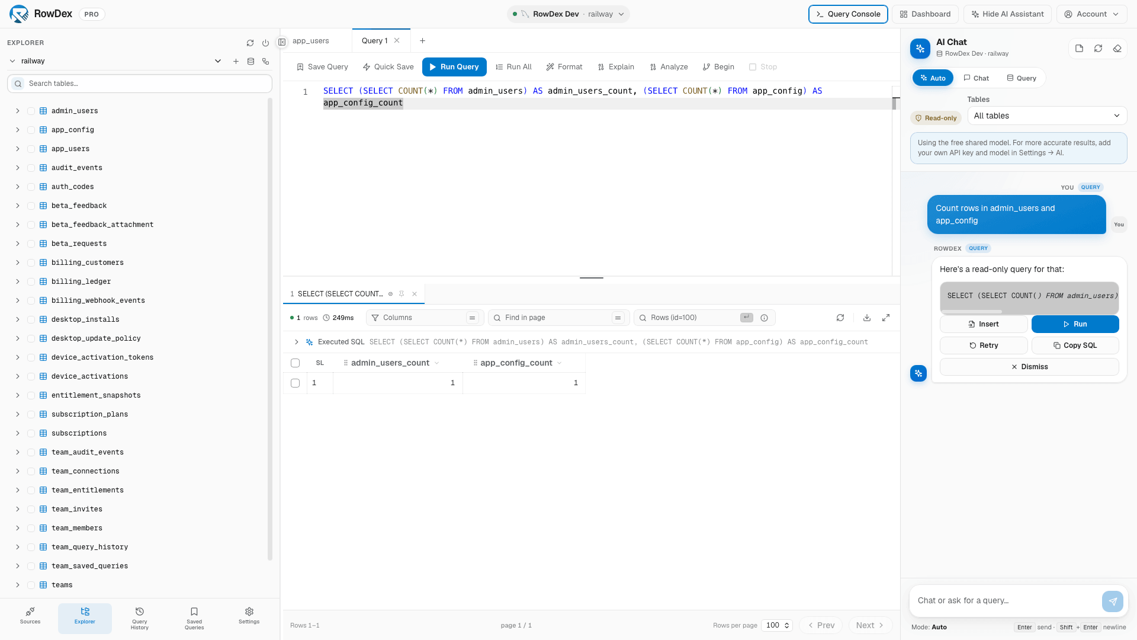Dismiss the AI query suggestion
Viewport: 1137px width, 640px height.
tap(1029, 367)
